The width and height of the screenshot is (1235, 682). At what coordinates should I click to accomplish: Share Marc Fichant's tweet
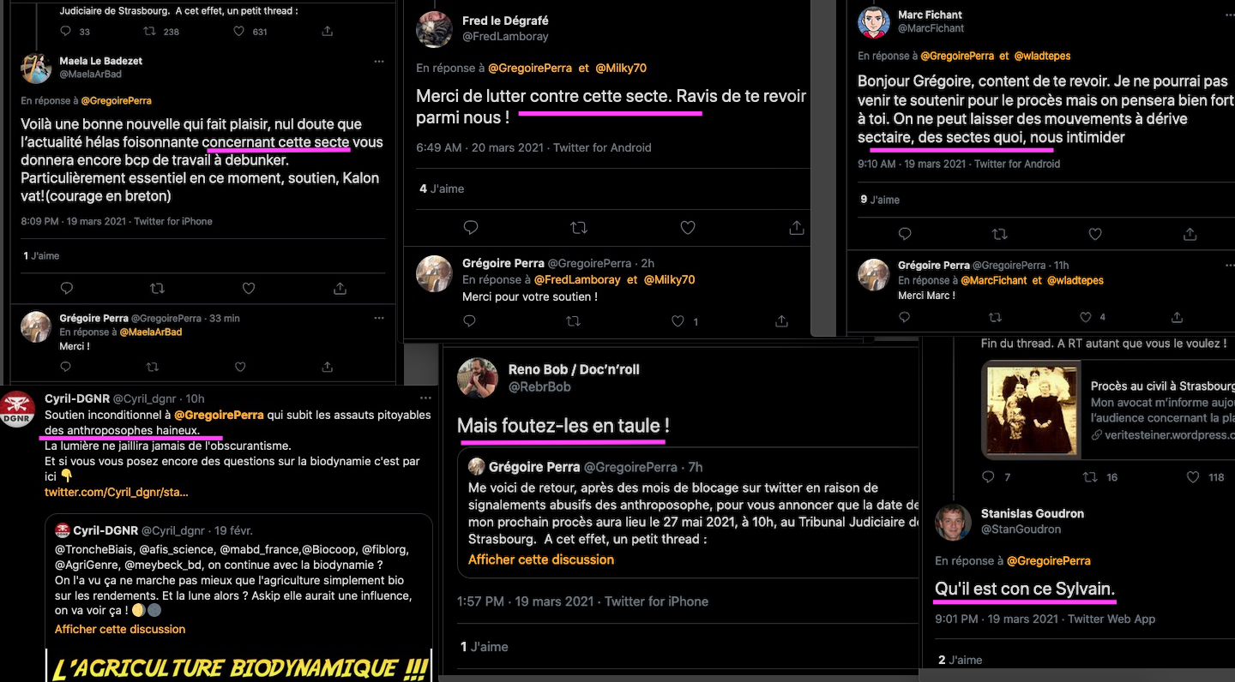1190,234
